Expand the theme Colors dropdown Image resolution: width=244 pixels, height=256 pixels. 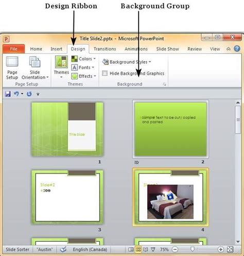83,59
